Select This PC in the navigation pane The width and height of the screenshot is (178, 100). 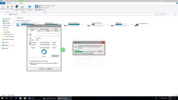[x=6, y=45]
